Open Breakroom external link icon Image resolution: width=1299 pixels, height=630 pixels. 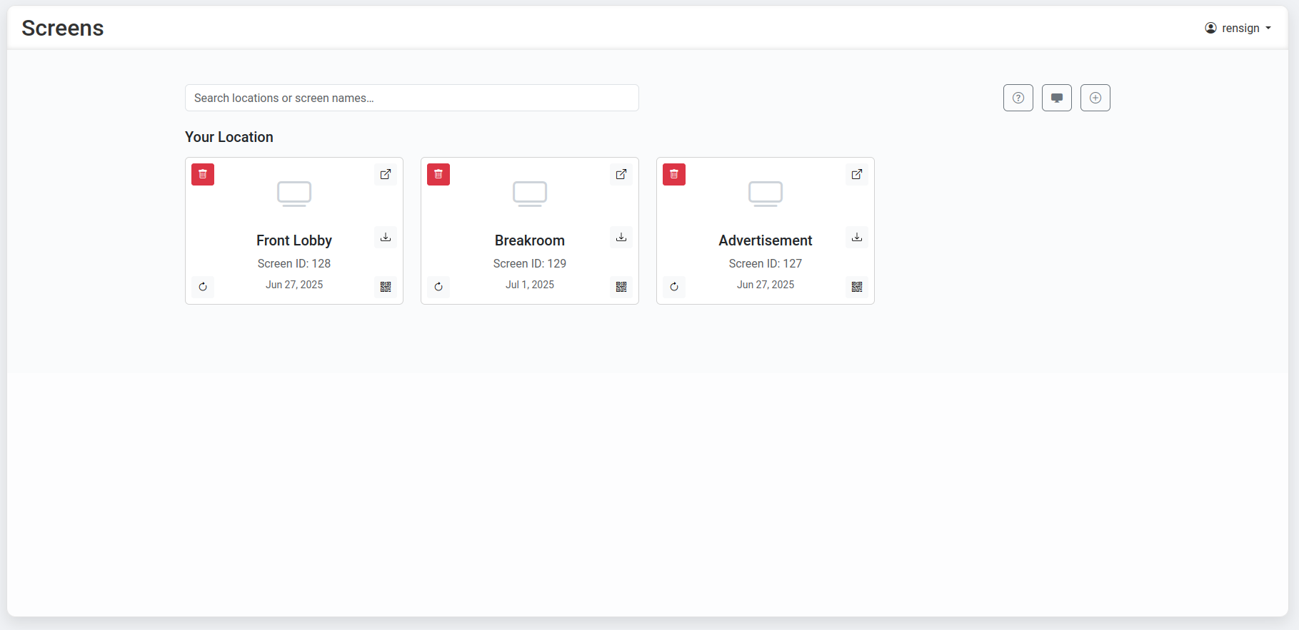tap(621, 174)
